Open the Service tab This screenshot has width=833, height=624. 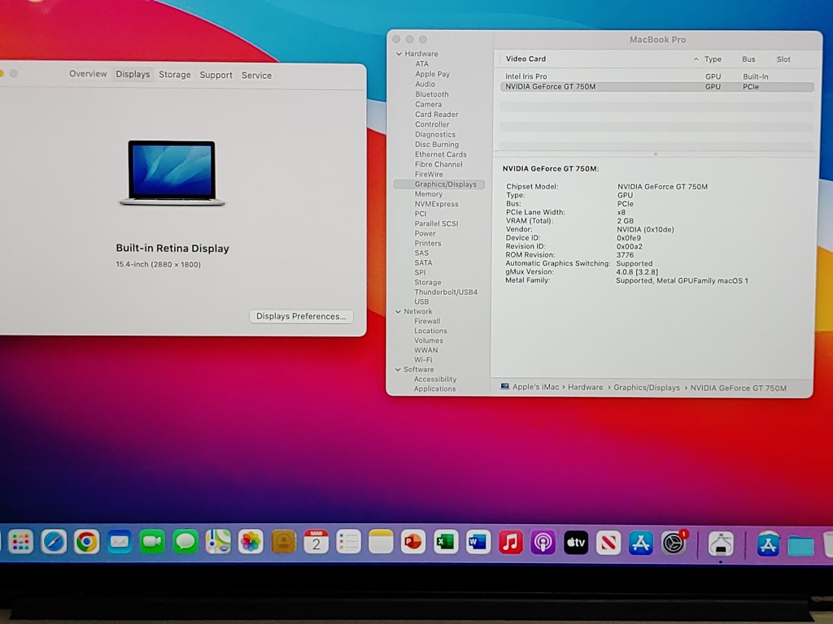(256, 76)
